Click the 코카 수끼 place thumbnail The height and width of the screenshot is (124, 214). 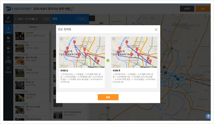coord(58,115)
